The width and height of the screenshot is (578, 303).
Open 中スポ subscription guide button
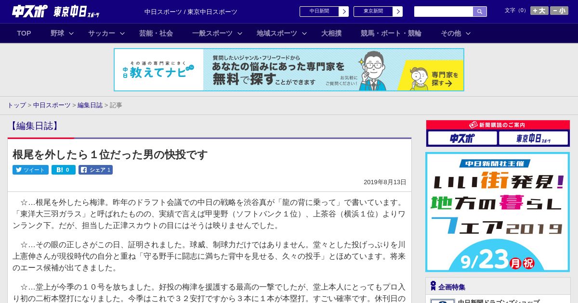tap(462, 138)
